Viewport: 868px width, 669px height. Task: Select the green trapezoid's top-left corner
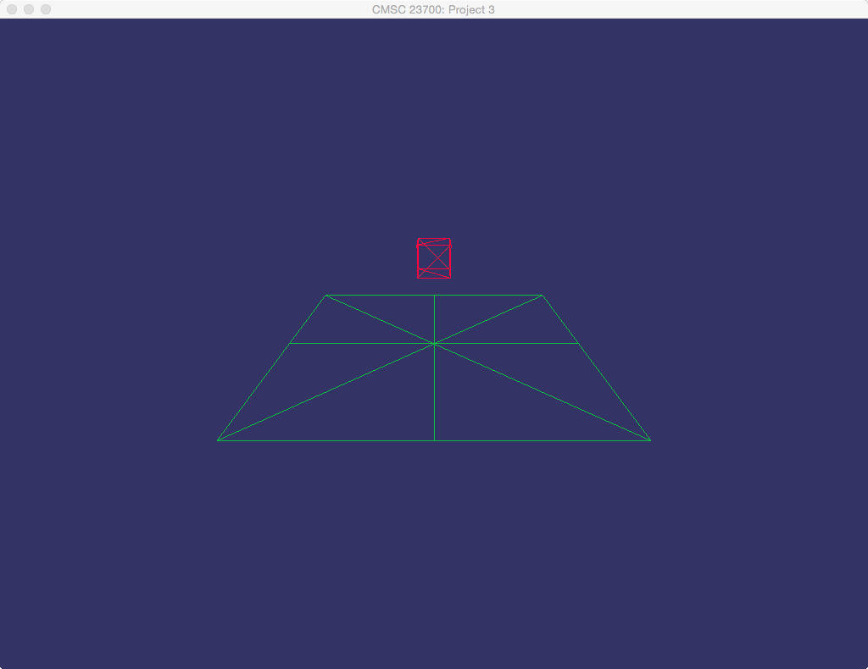(326, 296)
